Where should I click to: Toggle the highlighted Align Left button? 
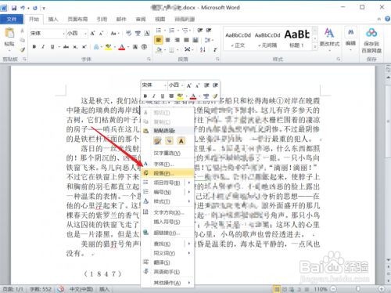pyautogui.click(x=159, y=40)
